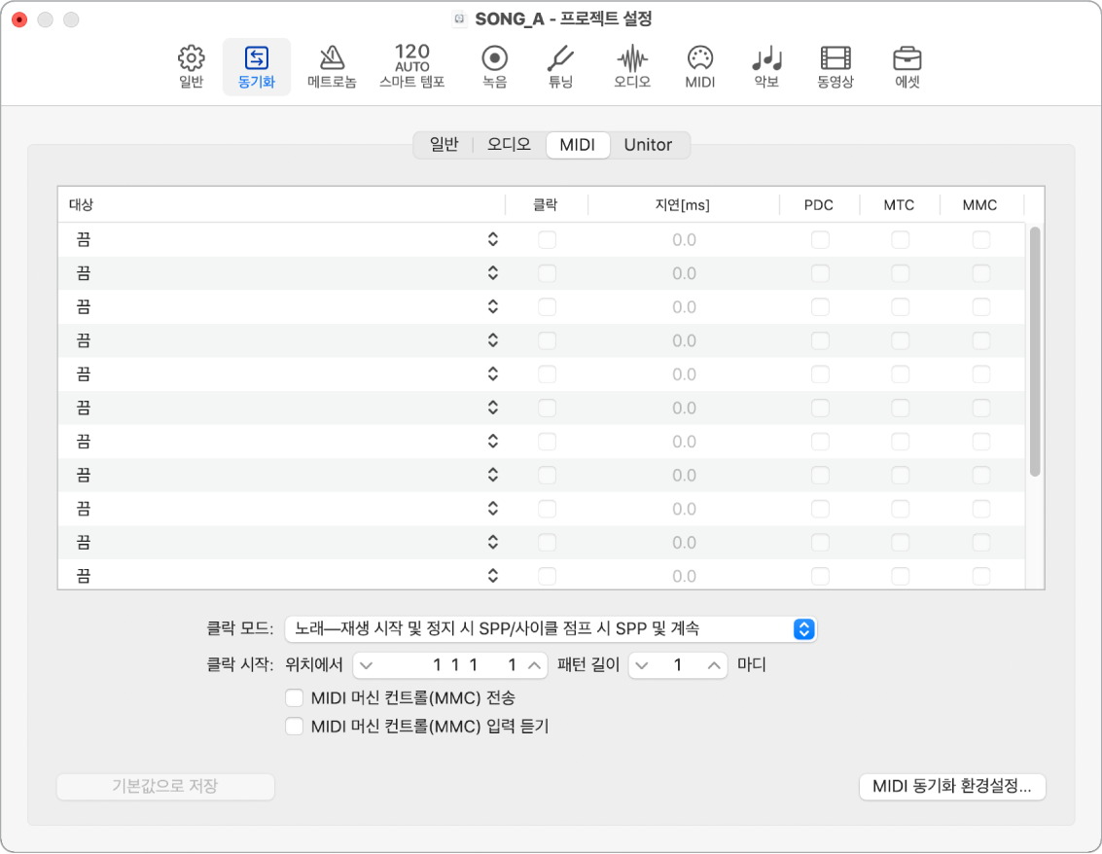Select the MIDI sync sub-tab
Image resolution: width=1102 pixels, height=854 pixels.
[578, 145]
